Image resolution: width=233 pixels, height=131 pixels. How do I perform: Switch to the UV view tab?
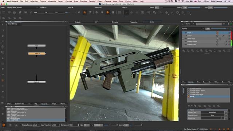click(96, 22)
